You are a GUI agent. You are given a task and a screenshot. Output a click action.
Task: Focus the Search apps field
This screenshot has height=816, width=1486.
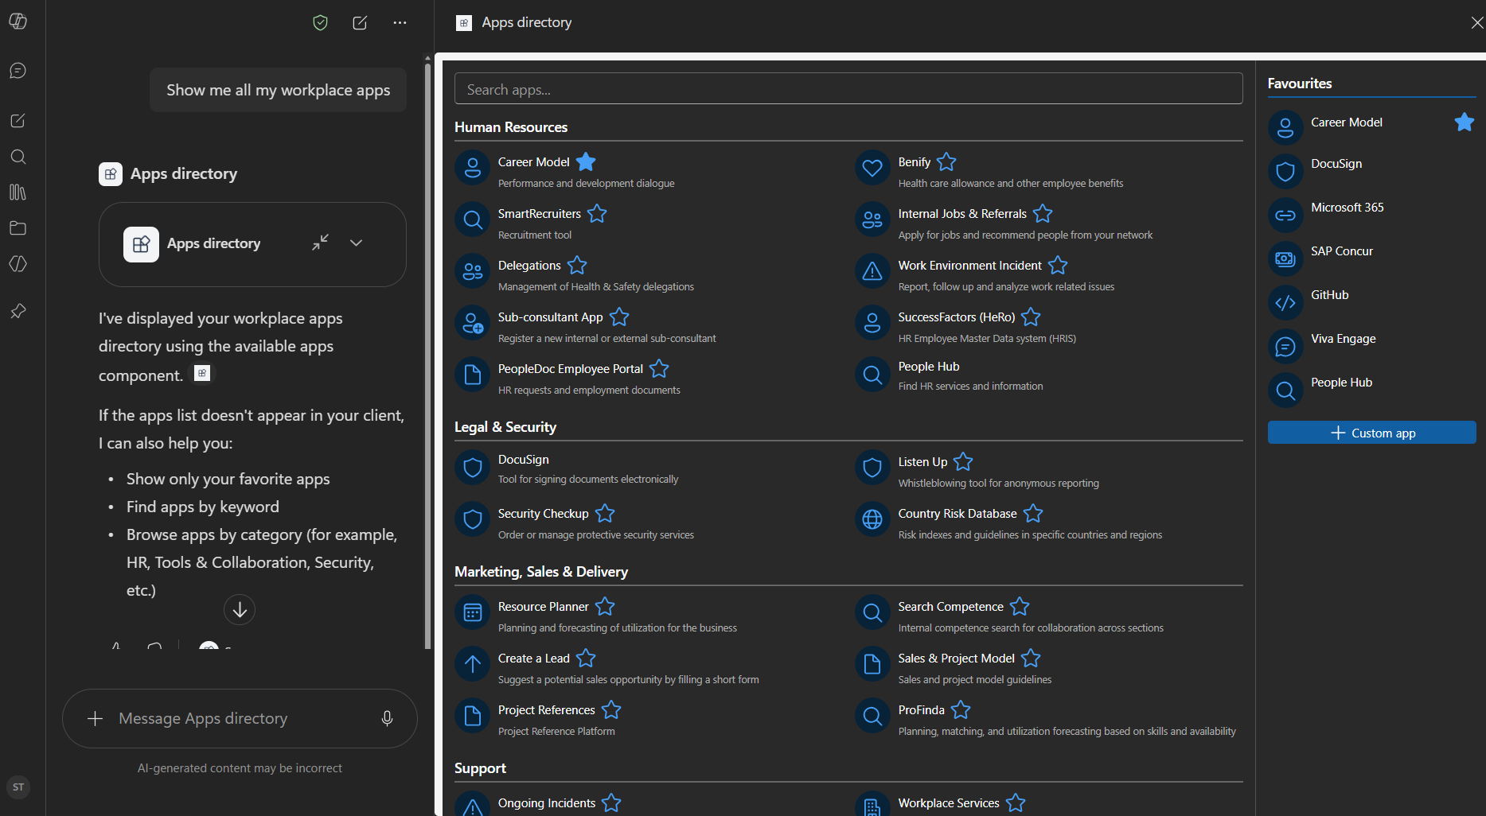coord(848,89)
